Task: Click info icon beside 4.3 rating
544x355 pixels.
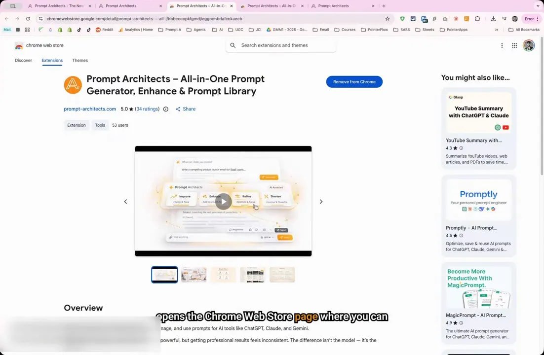Action: [x=461, y=148]
